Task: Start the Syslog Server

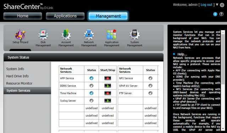Action: coord(108,101)
